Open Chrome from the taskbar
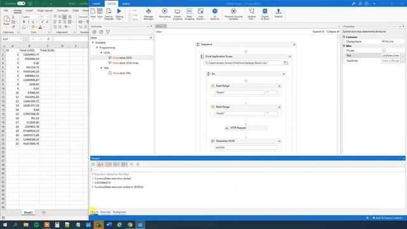The image size is (407, 229). [x=130, y=225]
